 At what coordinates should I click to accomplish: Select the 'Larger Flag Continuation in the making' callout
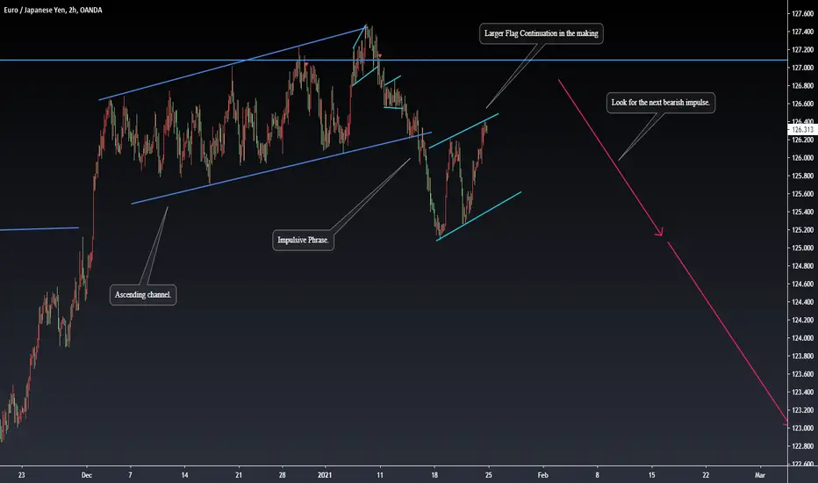coord(541,33)
